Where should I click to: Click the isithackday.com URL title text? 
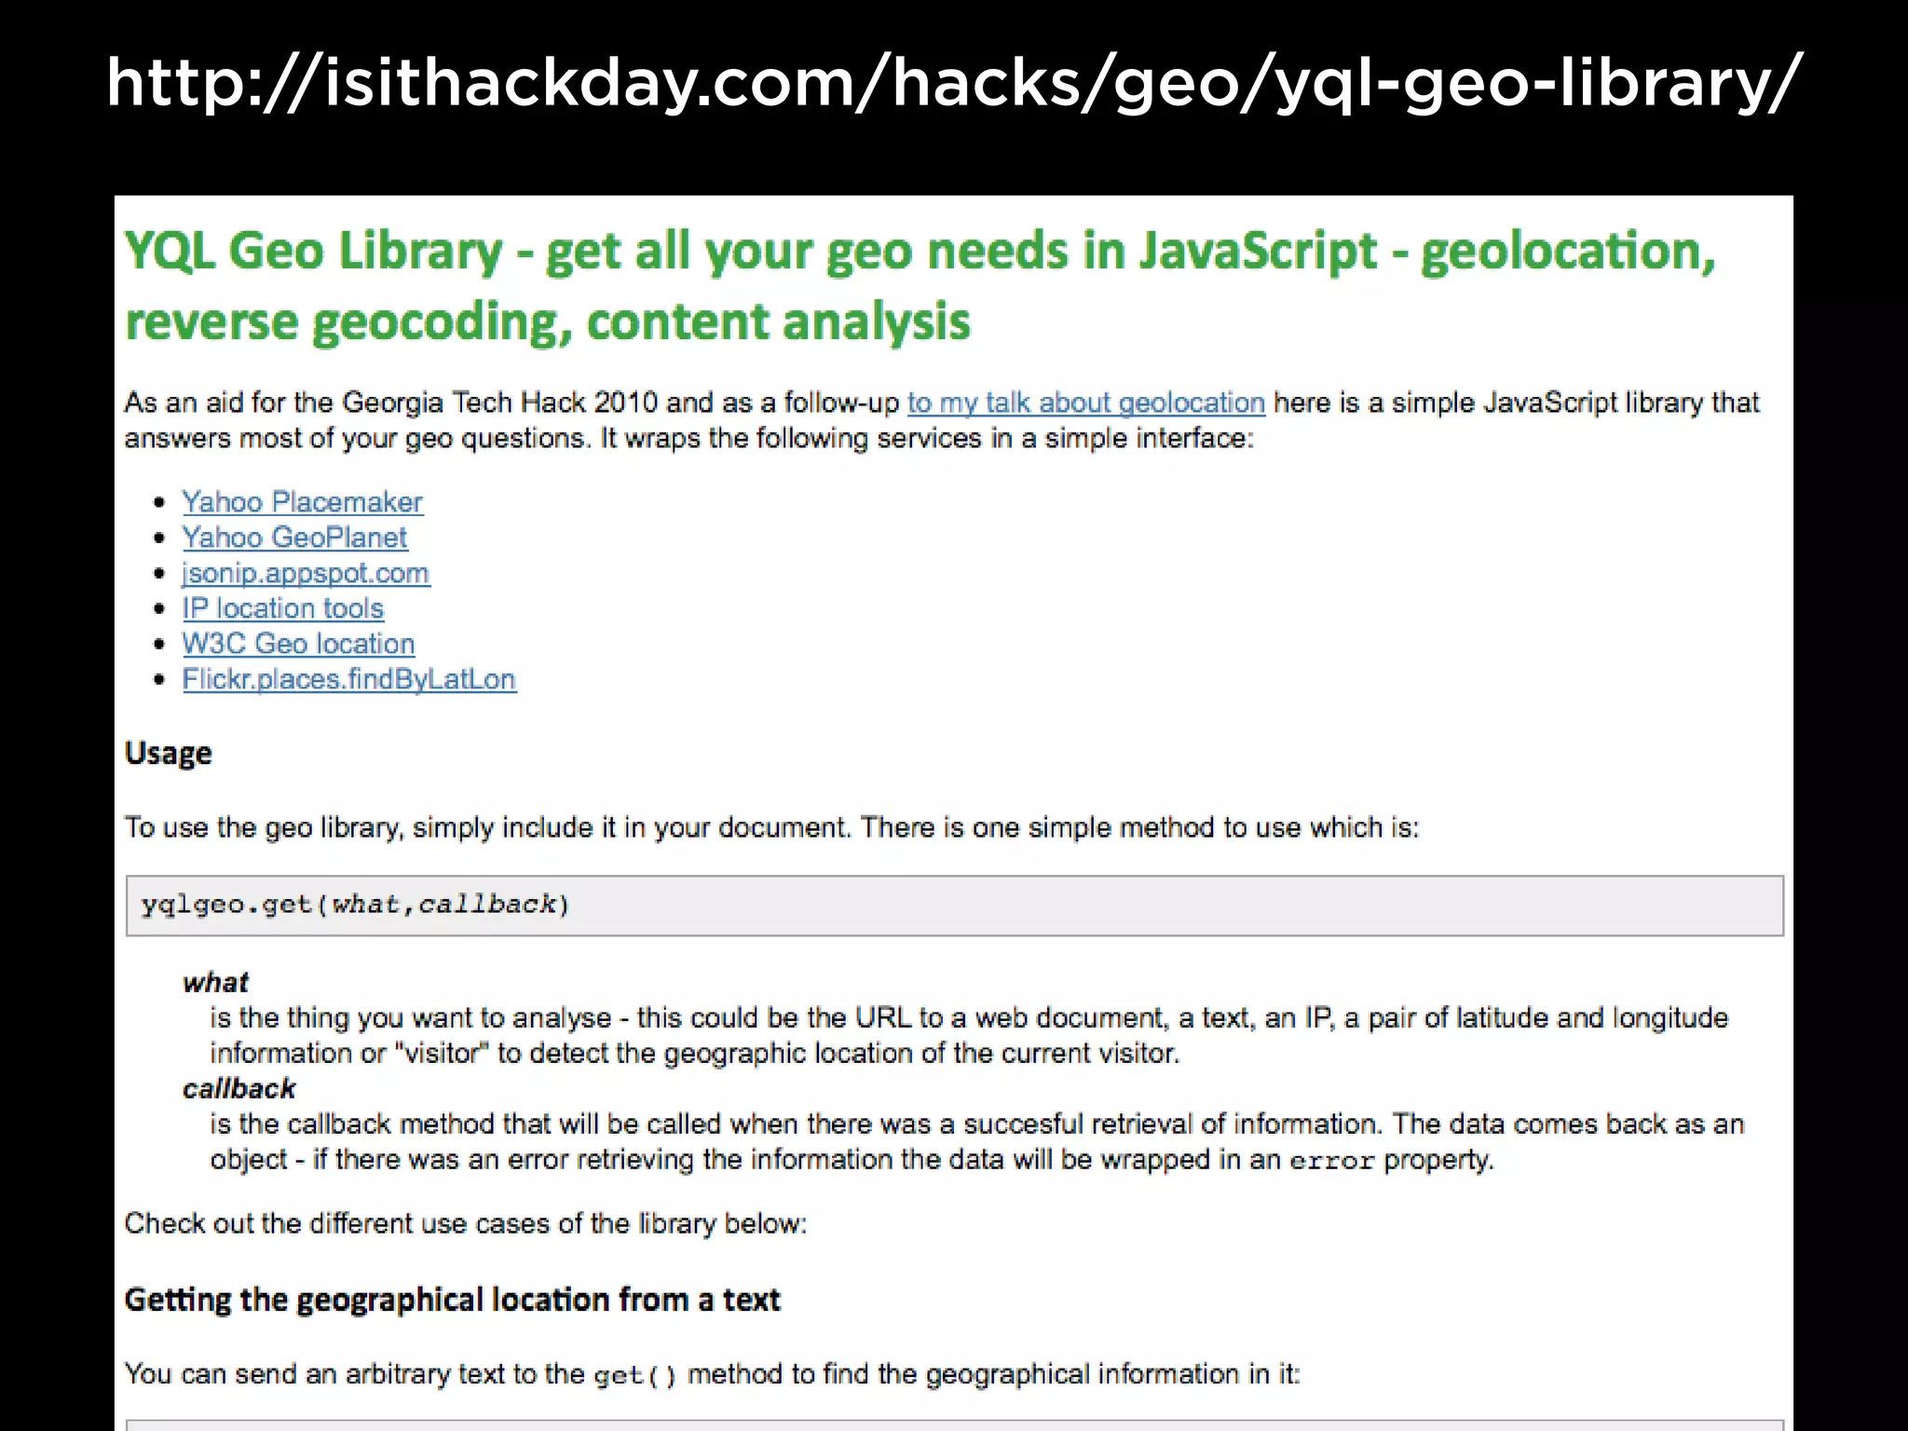pyautogui.click(x=954, y=83)
